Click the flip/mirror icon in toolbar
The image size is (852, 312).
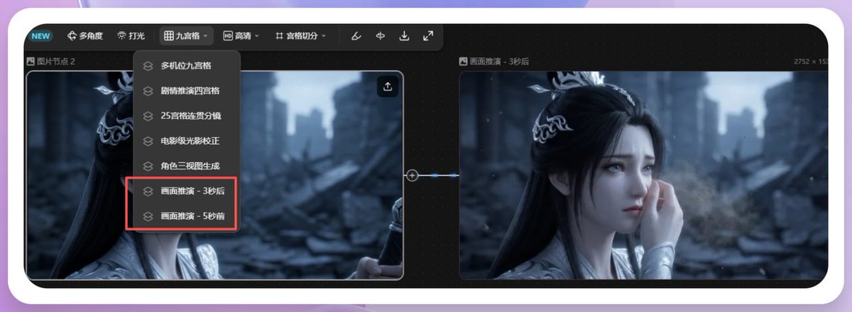[381, 35]
